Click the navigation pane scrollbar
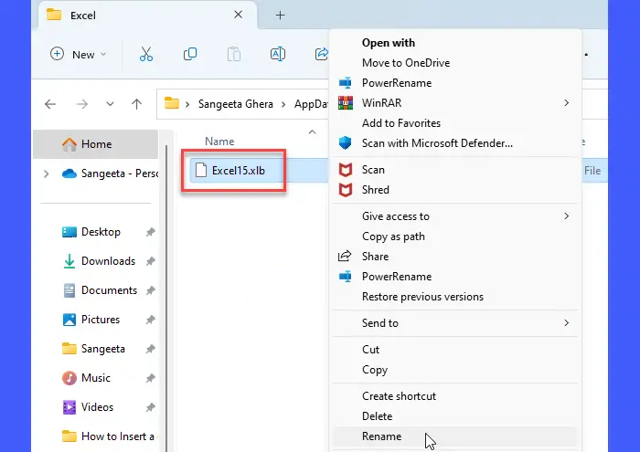640x452 pixels. pos(166,298)
